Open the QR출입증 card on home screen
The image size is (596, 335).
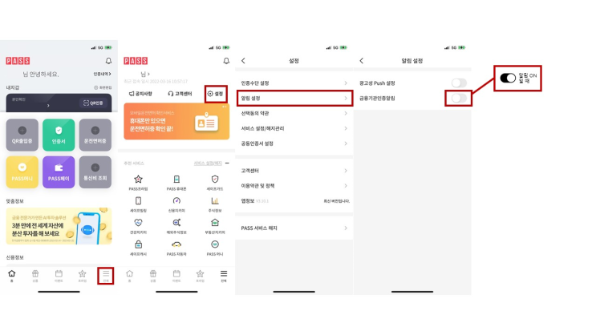[22, 135]
